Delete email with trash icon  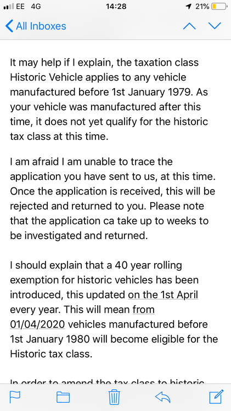115,397
